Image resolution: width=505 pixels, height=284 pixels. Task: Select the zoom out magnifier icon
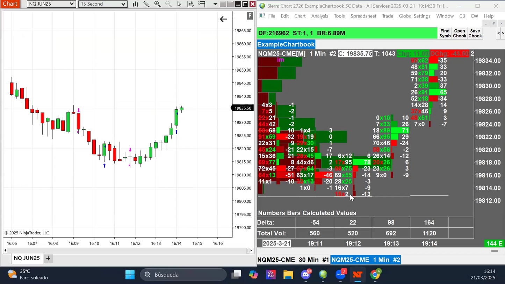pos(168,4)
